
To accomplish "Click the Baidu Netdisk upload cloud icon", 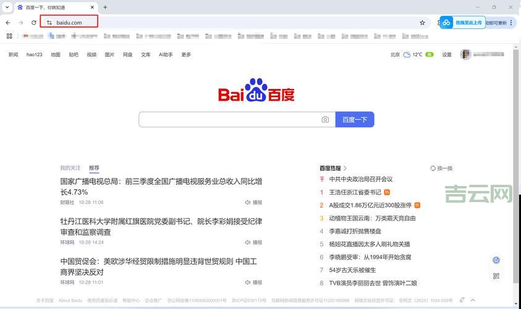I will tap(446, 23).
